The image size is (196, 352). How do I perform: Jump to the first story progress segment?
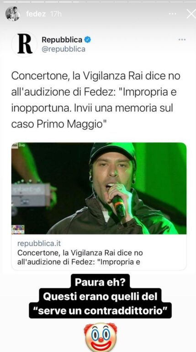pyautogui.click(x=10, y=2)
